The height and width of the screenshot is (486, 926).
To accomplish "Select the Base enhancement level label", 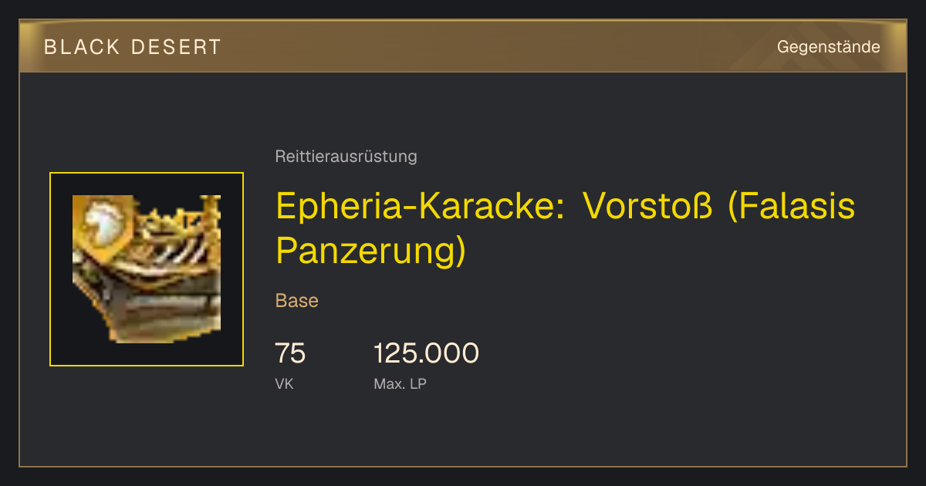I will pyautogui.click(x=297, y=301).
